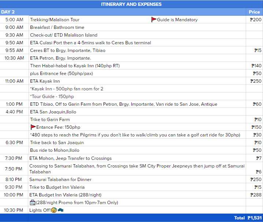Viewport: 263px width, 222px height.
Task: Click the 10:00 PM time cell
Action: [14, 195]
